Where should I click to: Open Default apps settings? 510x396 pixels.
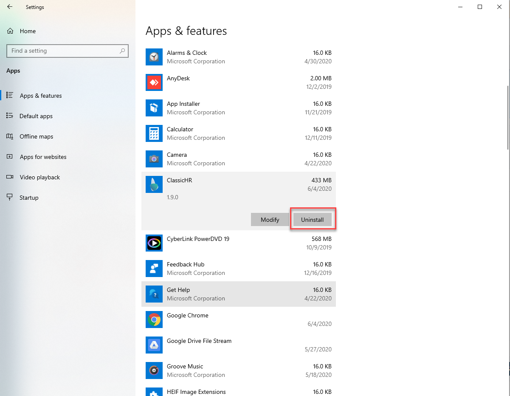coord(68,116)
